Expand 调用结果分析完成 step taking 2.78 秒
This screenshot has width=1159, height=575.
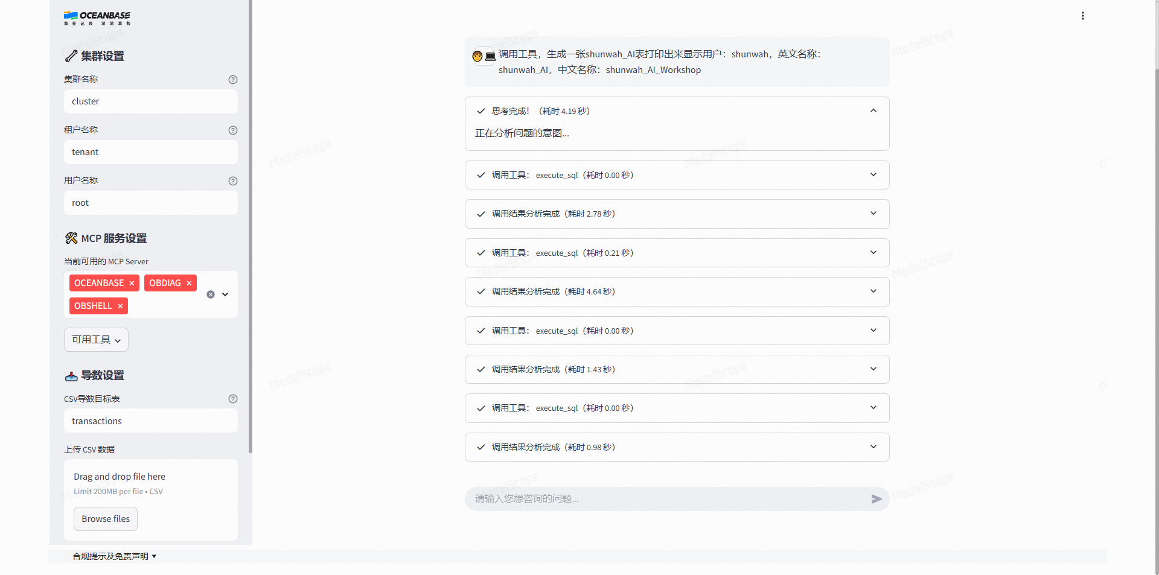point(677,214)
